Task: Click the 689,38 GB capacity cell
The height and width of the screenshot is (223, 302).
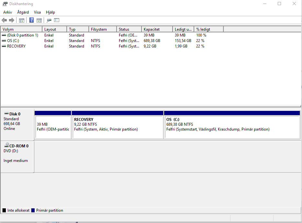Action: [x=152, y=41]
